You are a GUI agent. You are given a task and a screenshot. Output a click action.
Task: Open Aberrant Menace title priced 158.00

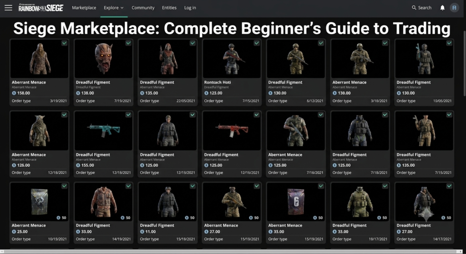tap(29, 82)
